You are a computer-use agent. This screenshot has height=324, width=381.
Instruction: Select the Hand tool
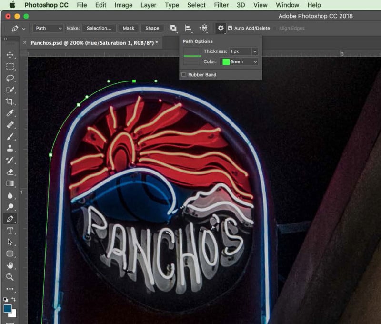point(10,265)
